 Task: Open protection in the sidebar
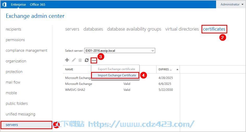click(14, 72)
